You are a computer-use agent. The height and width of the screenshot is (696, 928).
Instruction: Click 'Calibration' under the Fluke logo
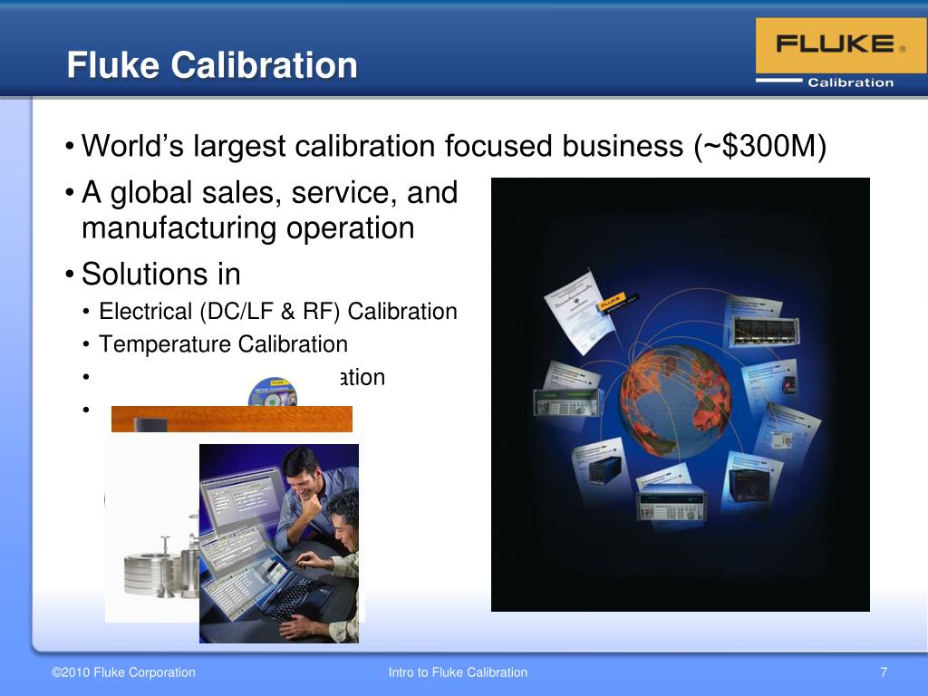click(850, 82)
